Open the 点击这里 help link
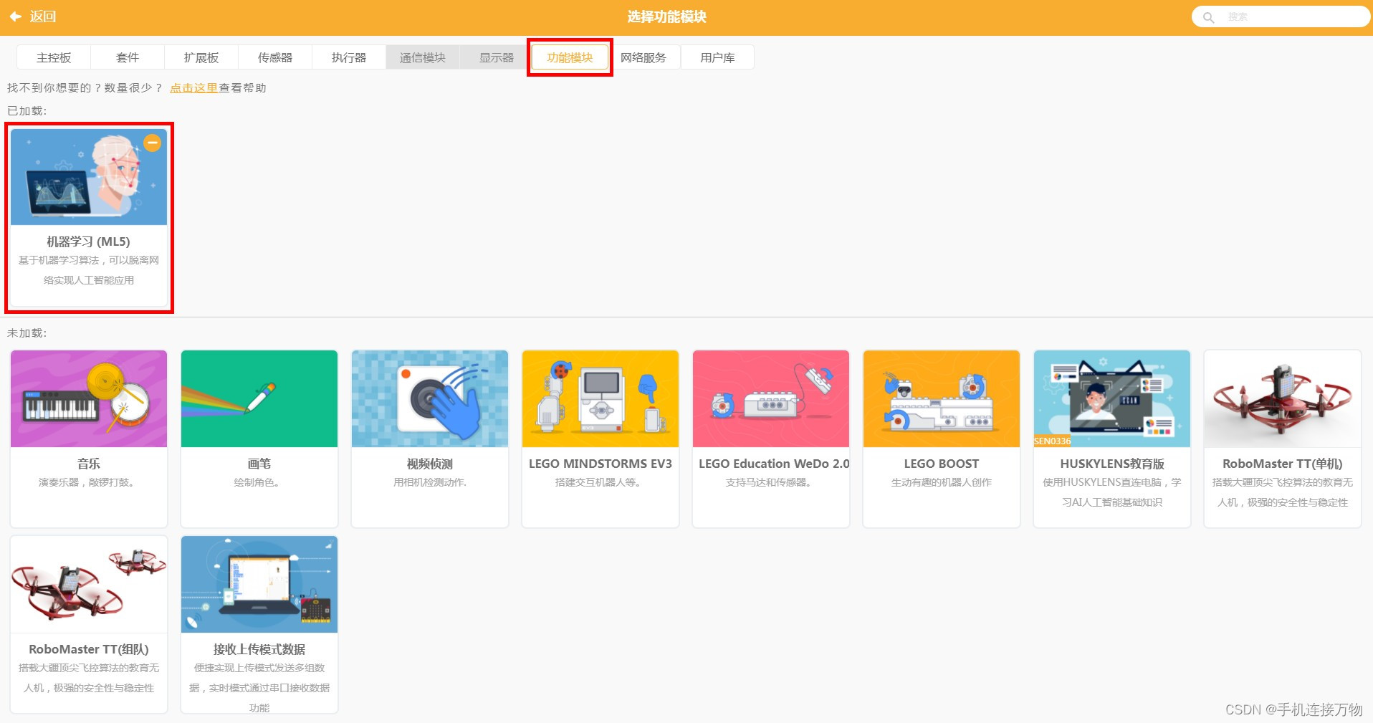The width and height of the screenshot is (1373, 723). coord(193,87)
